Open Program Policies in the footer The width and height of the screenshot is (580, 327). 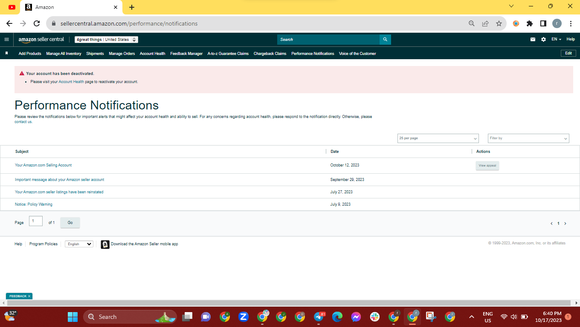click(43, 244)
